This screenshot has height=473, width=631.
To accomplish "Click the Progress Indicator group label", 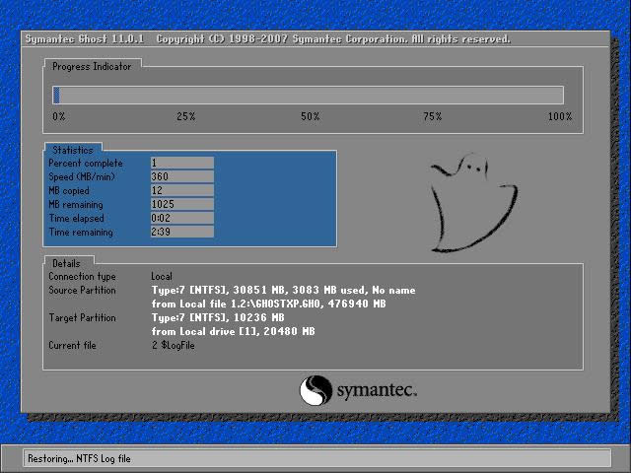I will [91, 66].
